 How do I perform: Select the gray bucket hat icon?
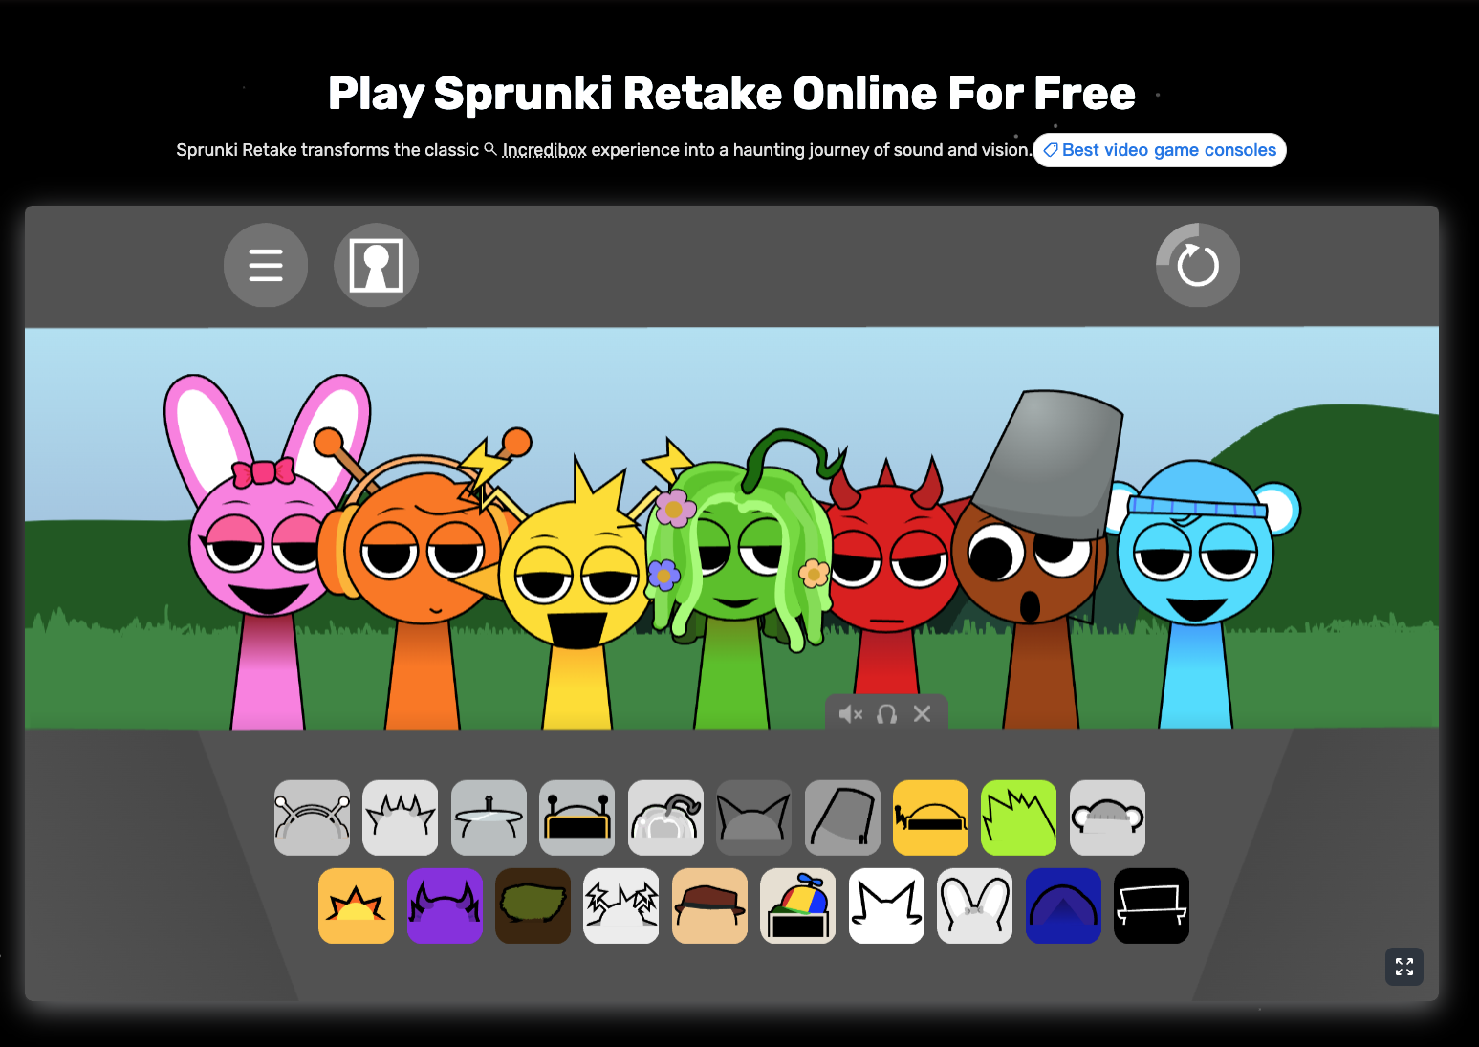[842, 818]
